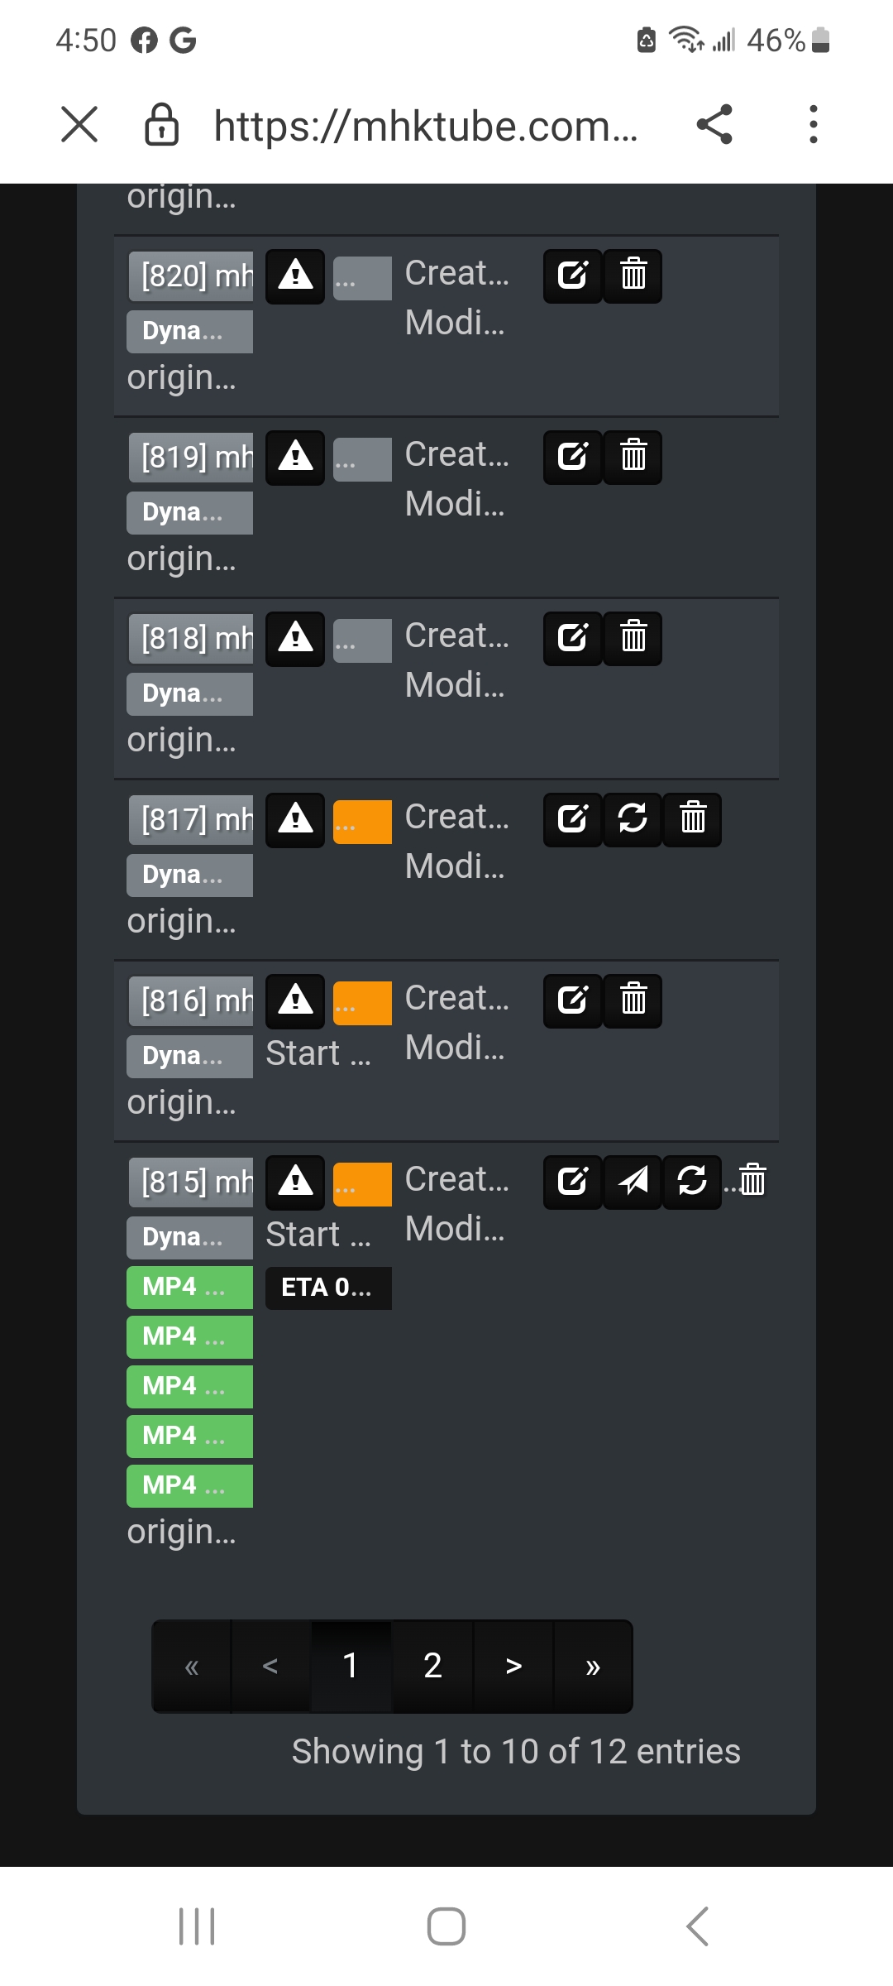The height and width of the screenshot is (1986, 893).
Task: Click Start ... text in row 816
Action: click(318, 1054)
